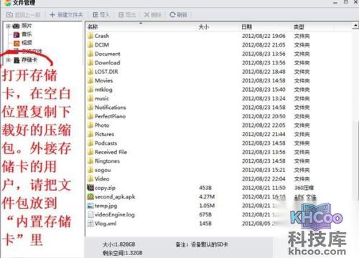This screenshot has width=359, height=258.
Task: Expand the 存储卡 tree node
Action: click(8, 60)
